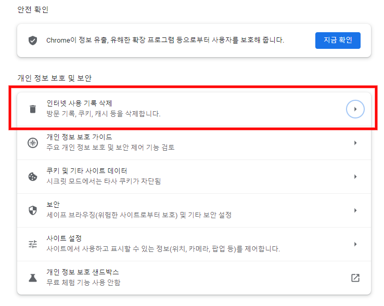Image resolution: width=384 pixels, height=306 pixels.
Task: Click the trash can icon for 인터넷 사용 기록 삭제
Action: 33,109
